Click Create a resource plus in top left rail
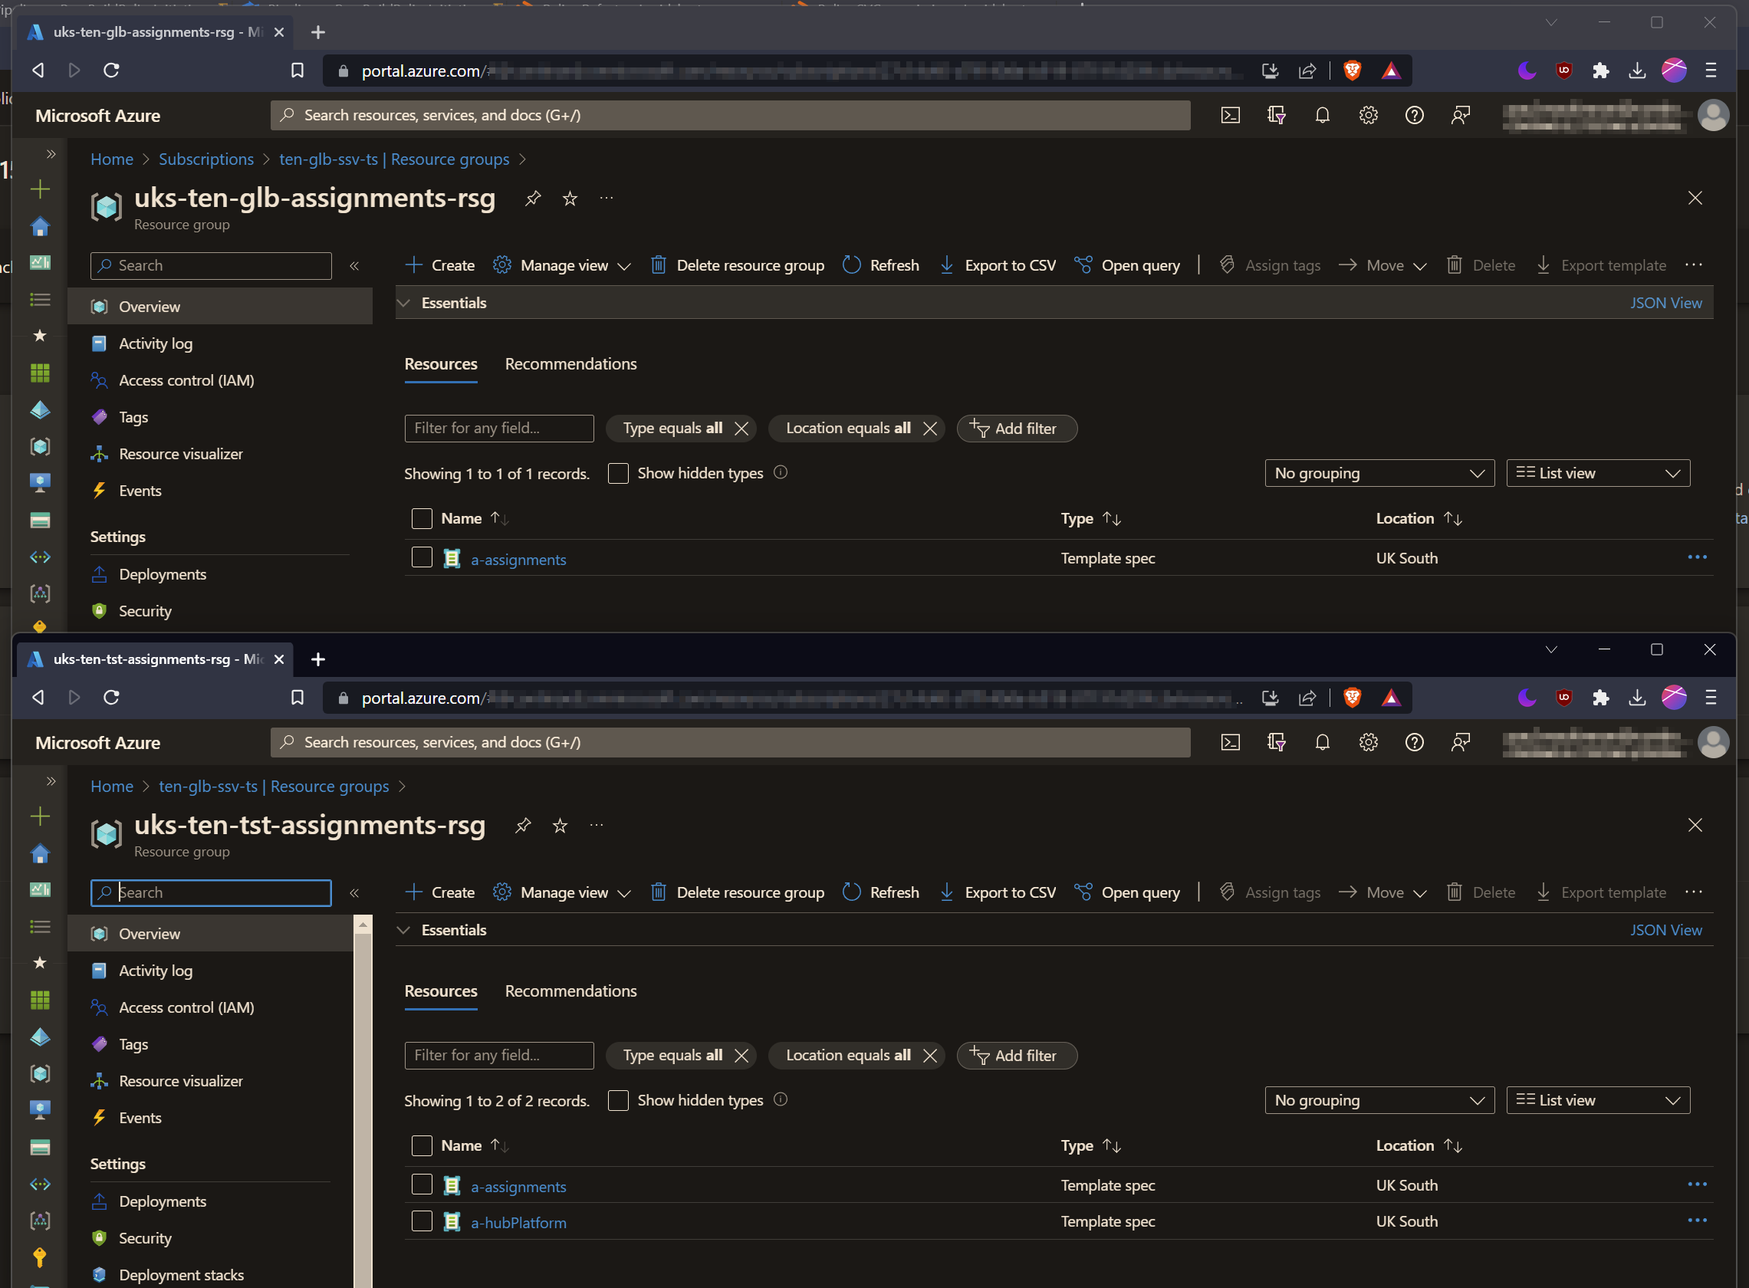The image size is (1749, 1288). (40, 189)
